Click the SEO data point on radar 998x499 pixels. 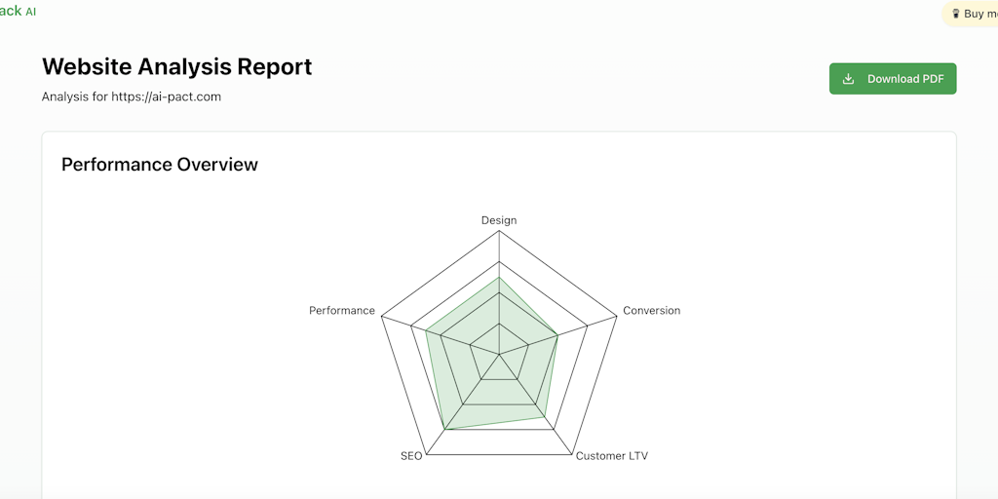(444, 429)
